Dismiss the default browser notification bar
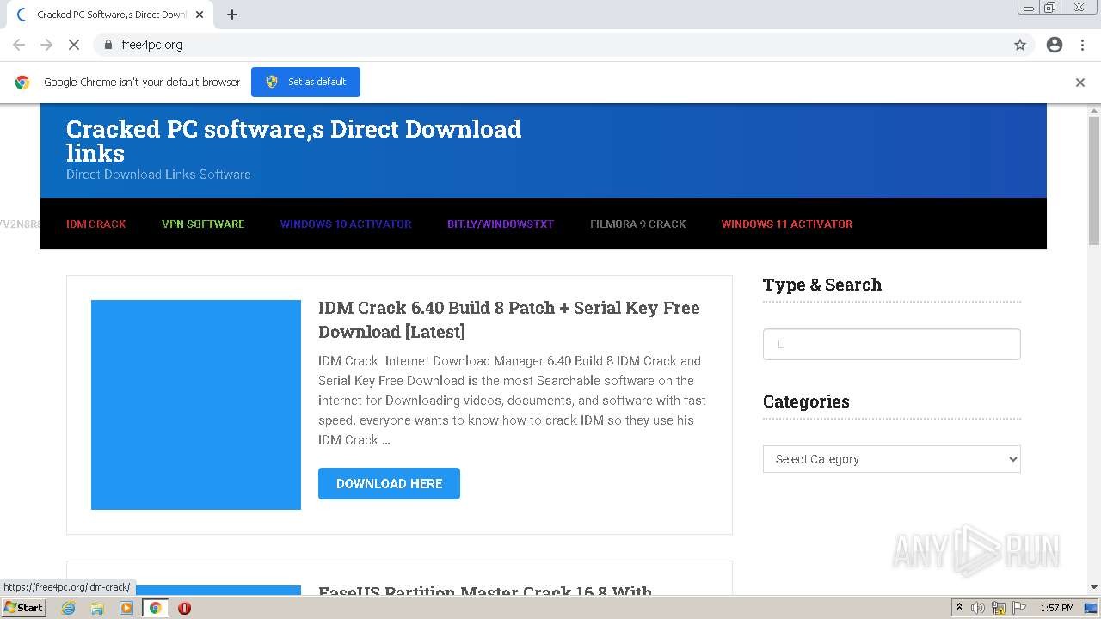Screen dimensions: 1101x619 pyautogui.click(x=1080, y=83)
